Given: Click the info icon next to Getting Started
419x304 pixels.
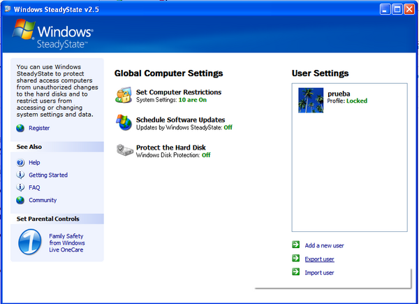Looking at the screenshot, I should [x=20, y=175].
